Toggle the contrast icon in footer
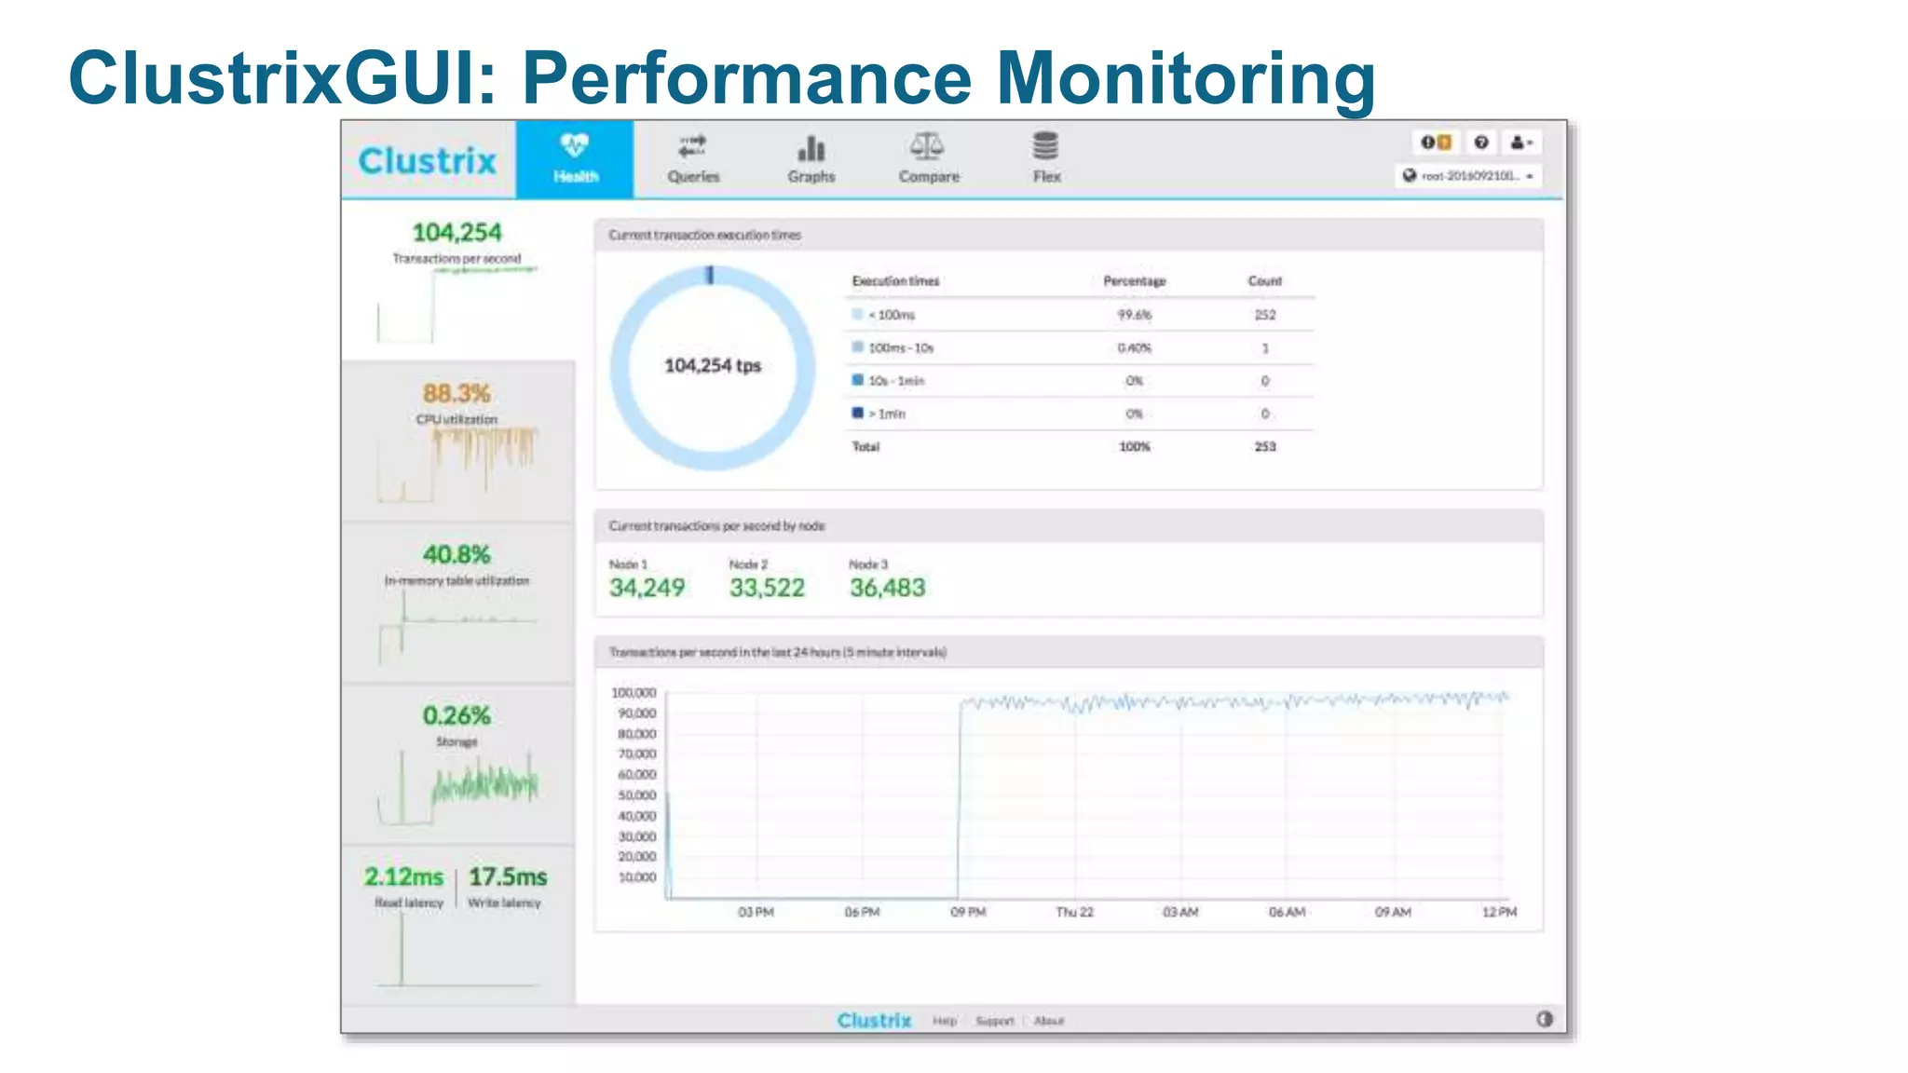The image size is (1908, 1073). click(x=1545, y=1019)
